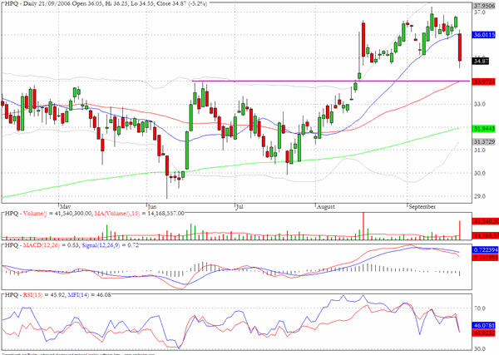Click the 31.0 price axis label

click(x=480, y=150)
